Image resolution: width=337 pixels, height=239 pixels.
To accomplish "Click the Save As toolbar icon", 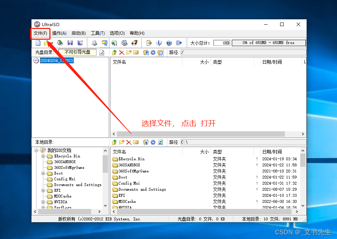I will (x=80, y=43).
